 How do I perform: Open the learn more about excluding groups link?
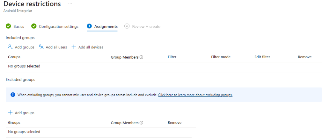pyautogui.click(x=195, y=95)
